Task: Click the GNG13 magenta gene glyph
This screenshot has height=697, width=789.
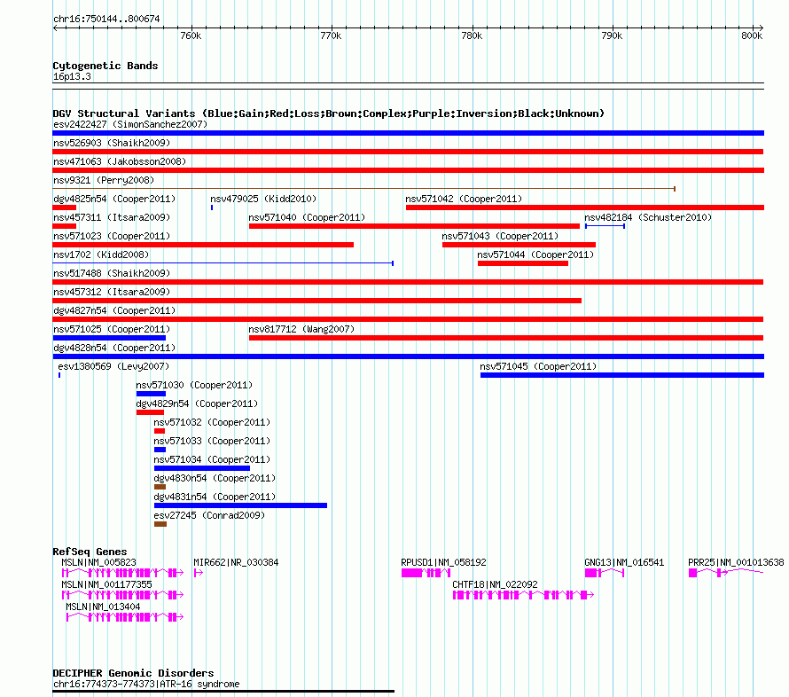Action: tap(605, 573)
